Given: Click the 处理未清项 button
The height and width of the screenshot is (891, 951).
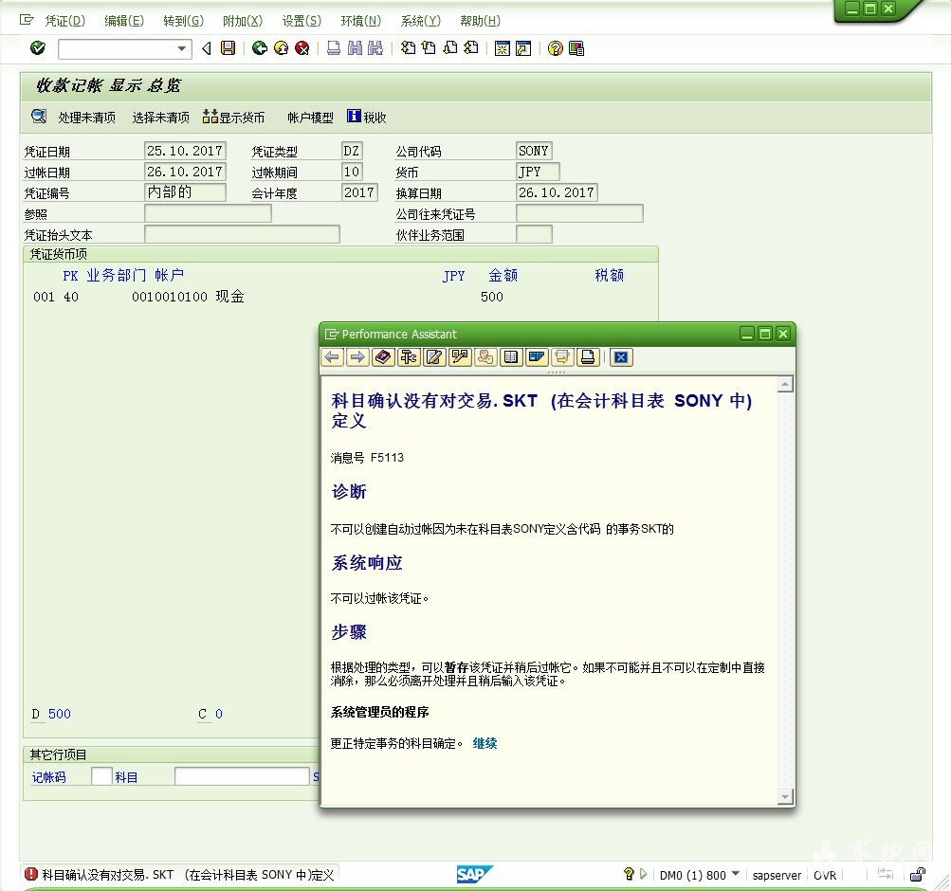Looking at the screenshot, I should point(86,118).
